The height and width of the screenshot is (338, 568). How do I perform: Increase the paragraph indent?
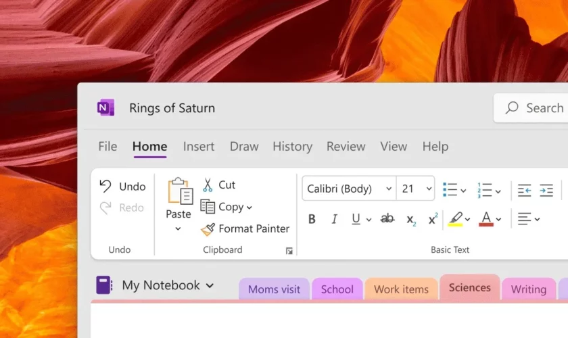(x=546, y=191)
